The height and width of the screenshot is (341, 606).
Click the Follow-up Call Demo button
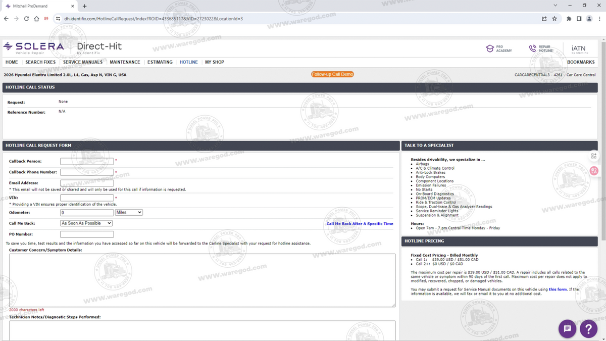pyautogui.click(x=332, y=74)
